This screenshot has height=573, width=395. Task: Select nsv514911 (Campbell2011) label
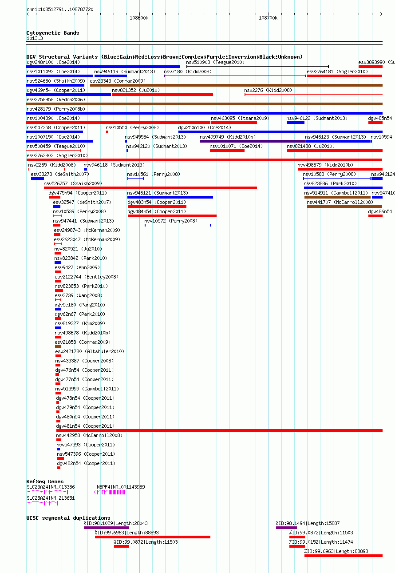tap(336, 193)
